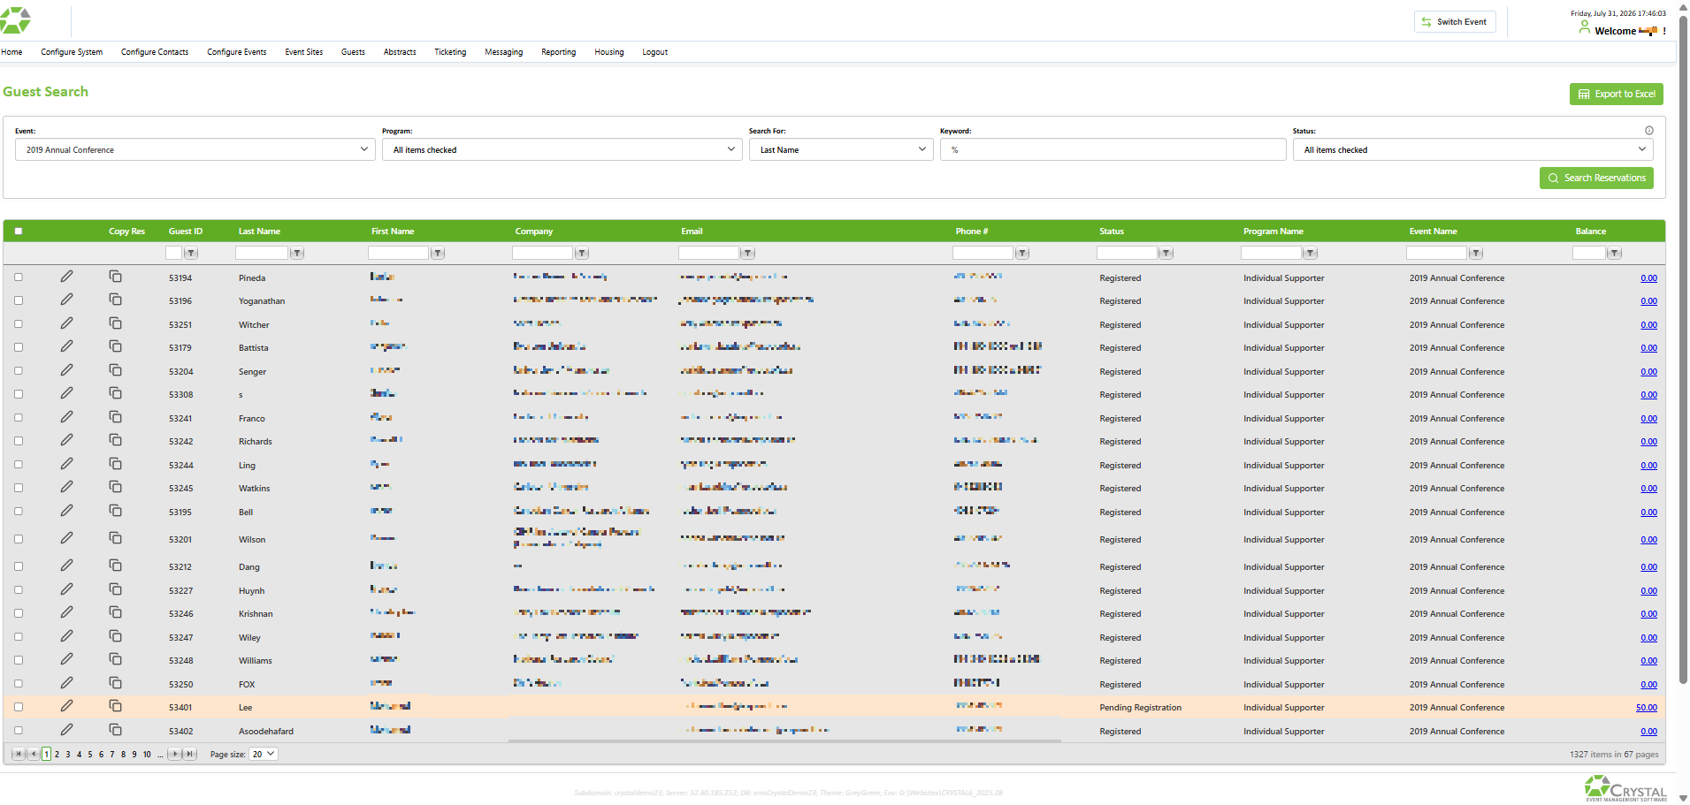The width and height of the screenshot is (1690, 805).
Task: Edit guest Huynh with pencil icon
Action: click(66, 589)
